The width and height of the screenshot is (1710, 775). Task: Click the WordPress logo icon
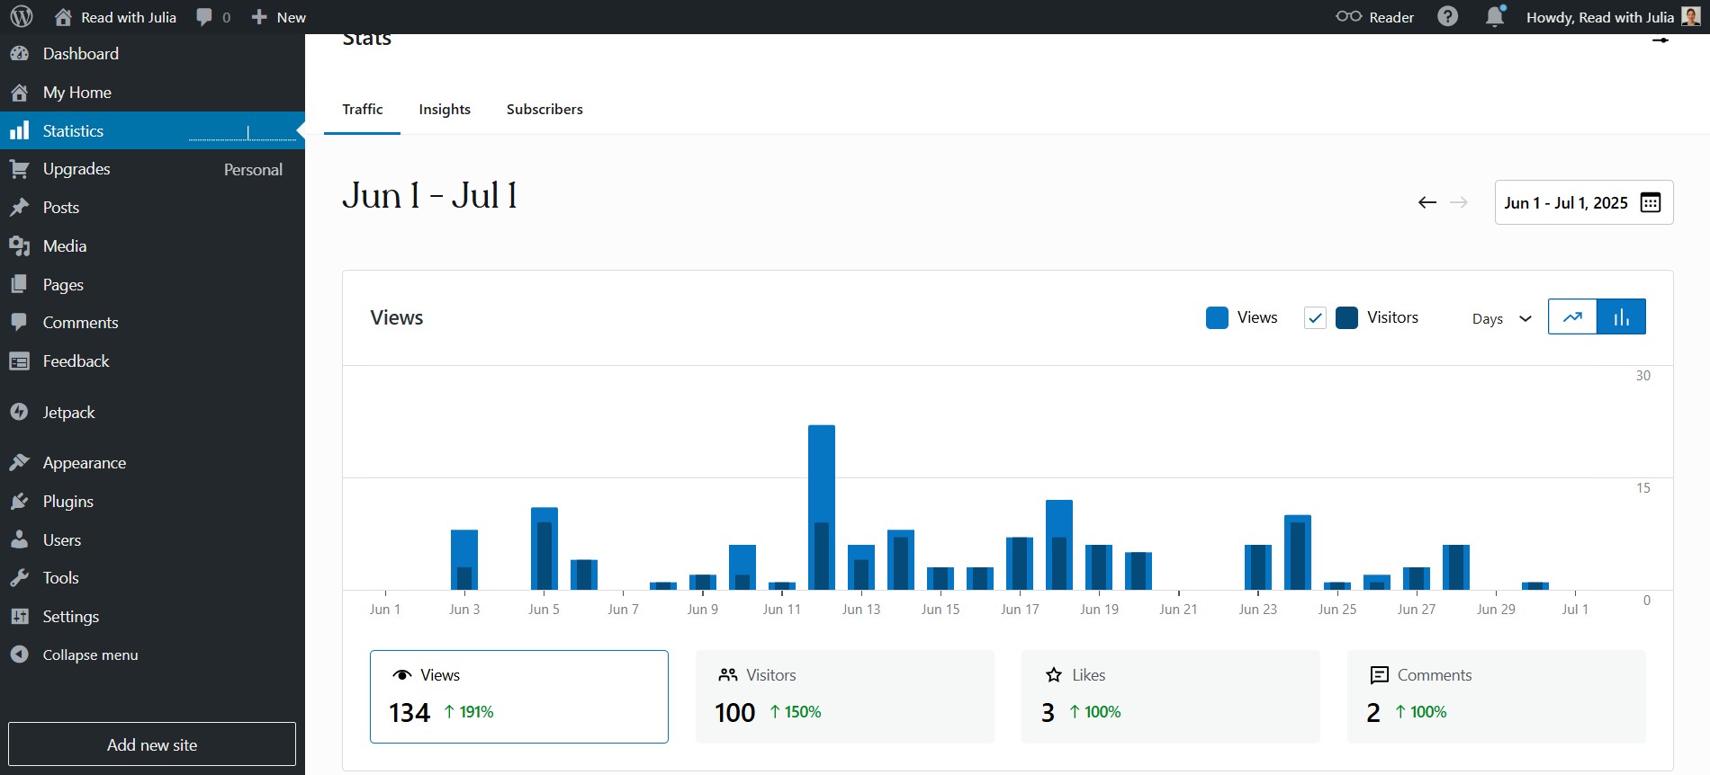(22, 17)
